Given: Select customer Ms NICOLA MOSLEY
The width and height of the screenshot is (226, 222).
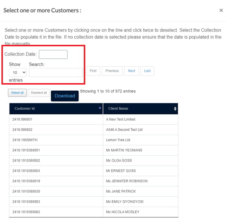Looking at the screenshot, I should click(94, 212).
